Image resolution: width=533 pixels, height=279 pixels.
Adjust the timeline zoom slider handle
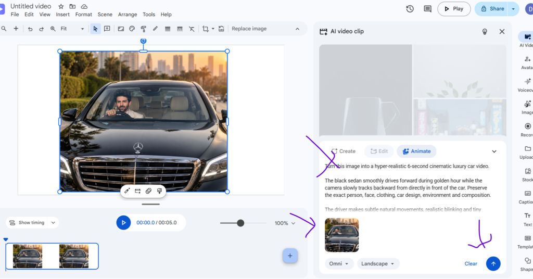tap(240, 223)
